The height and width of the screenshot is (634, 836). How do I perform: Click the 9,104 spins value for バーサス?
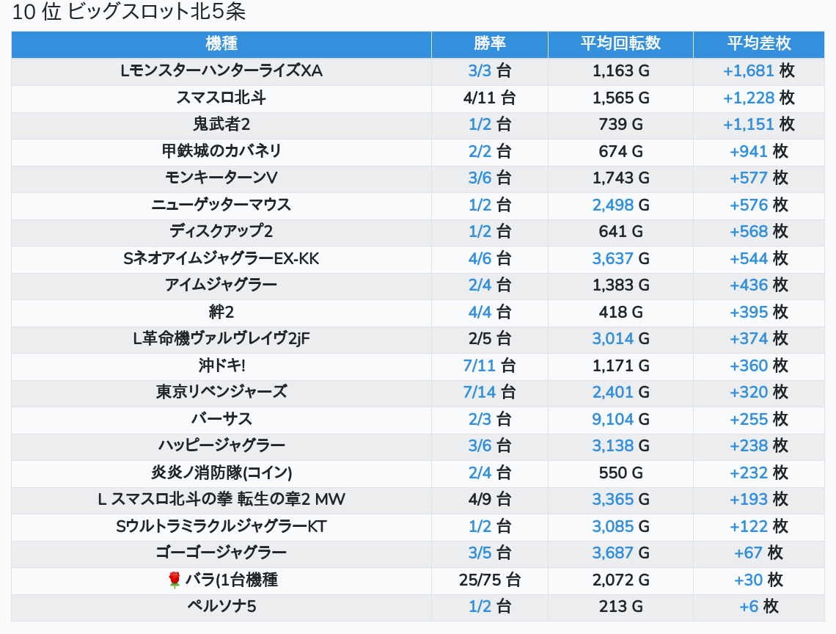(613, 419)
